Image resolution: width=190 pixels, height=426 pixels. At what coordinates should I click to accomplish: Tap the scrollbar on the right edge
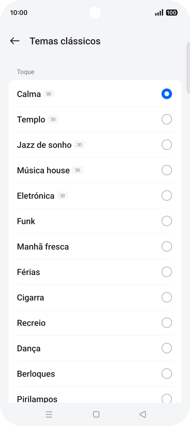188,69
